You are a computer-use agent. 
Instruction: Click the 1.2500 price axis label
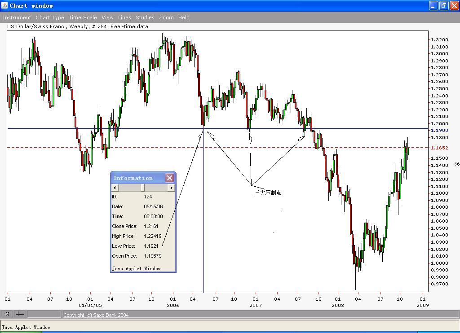click(x=439, y=88)
